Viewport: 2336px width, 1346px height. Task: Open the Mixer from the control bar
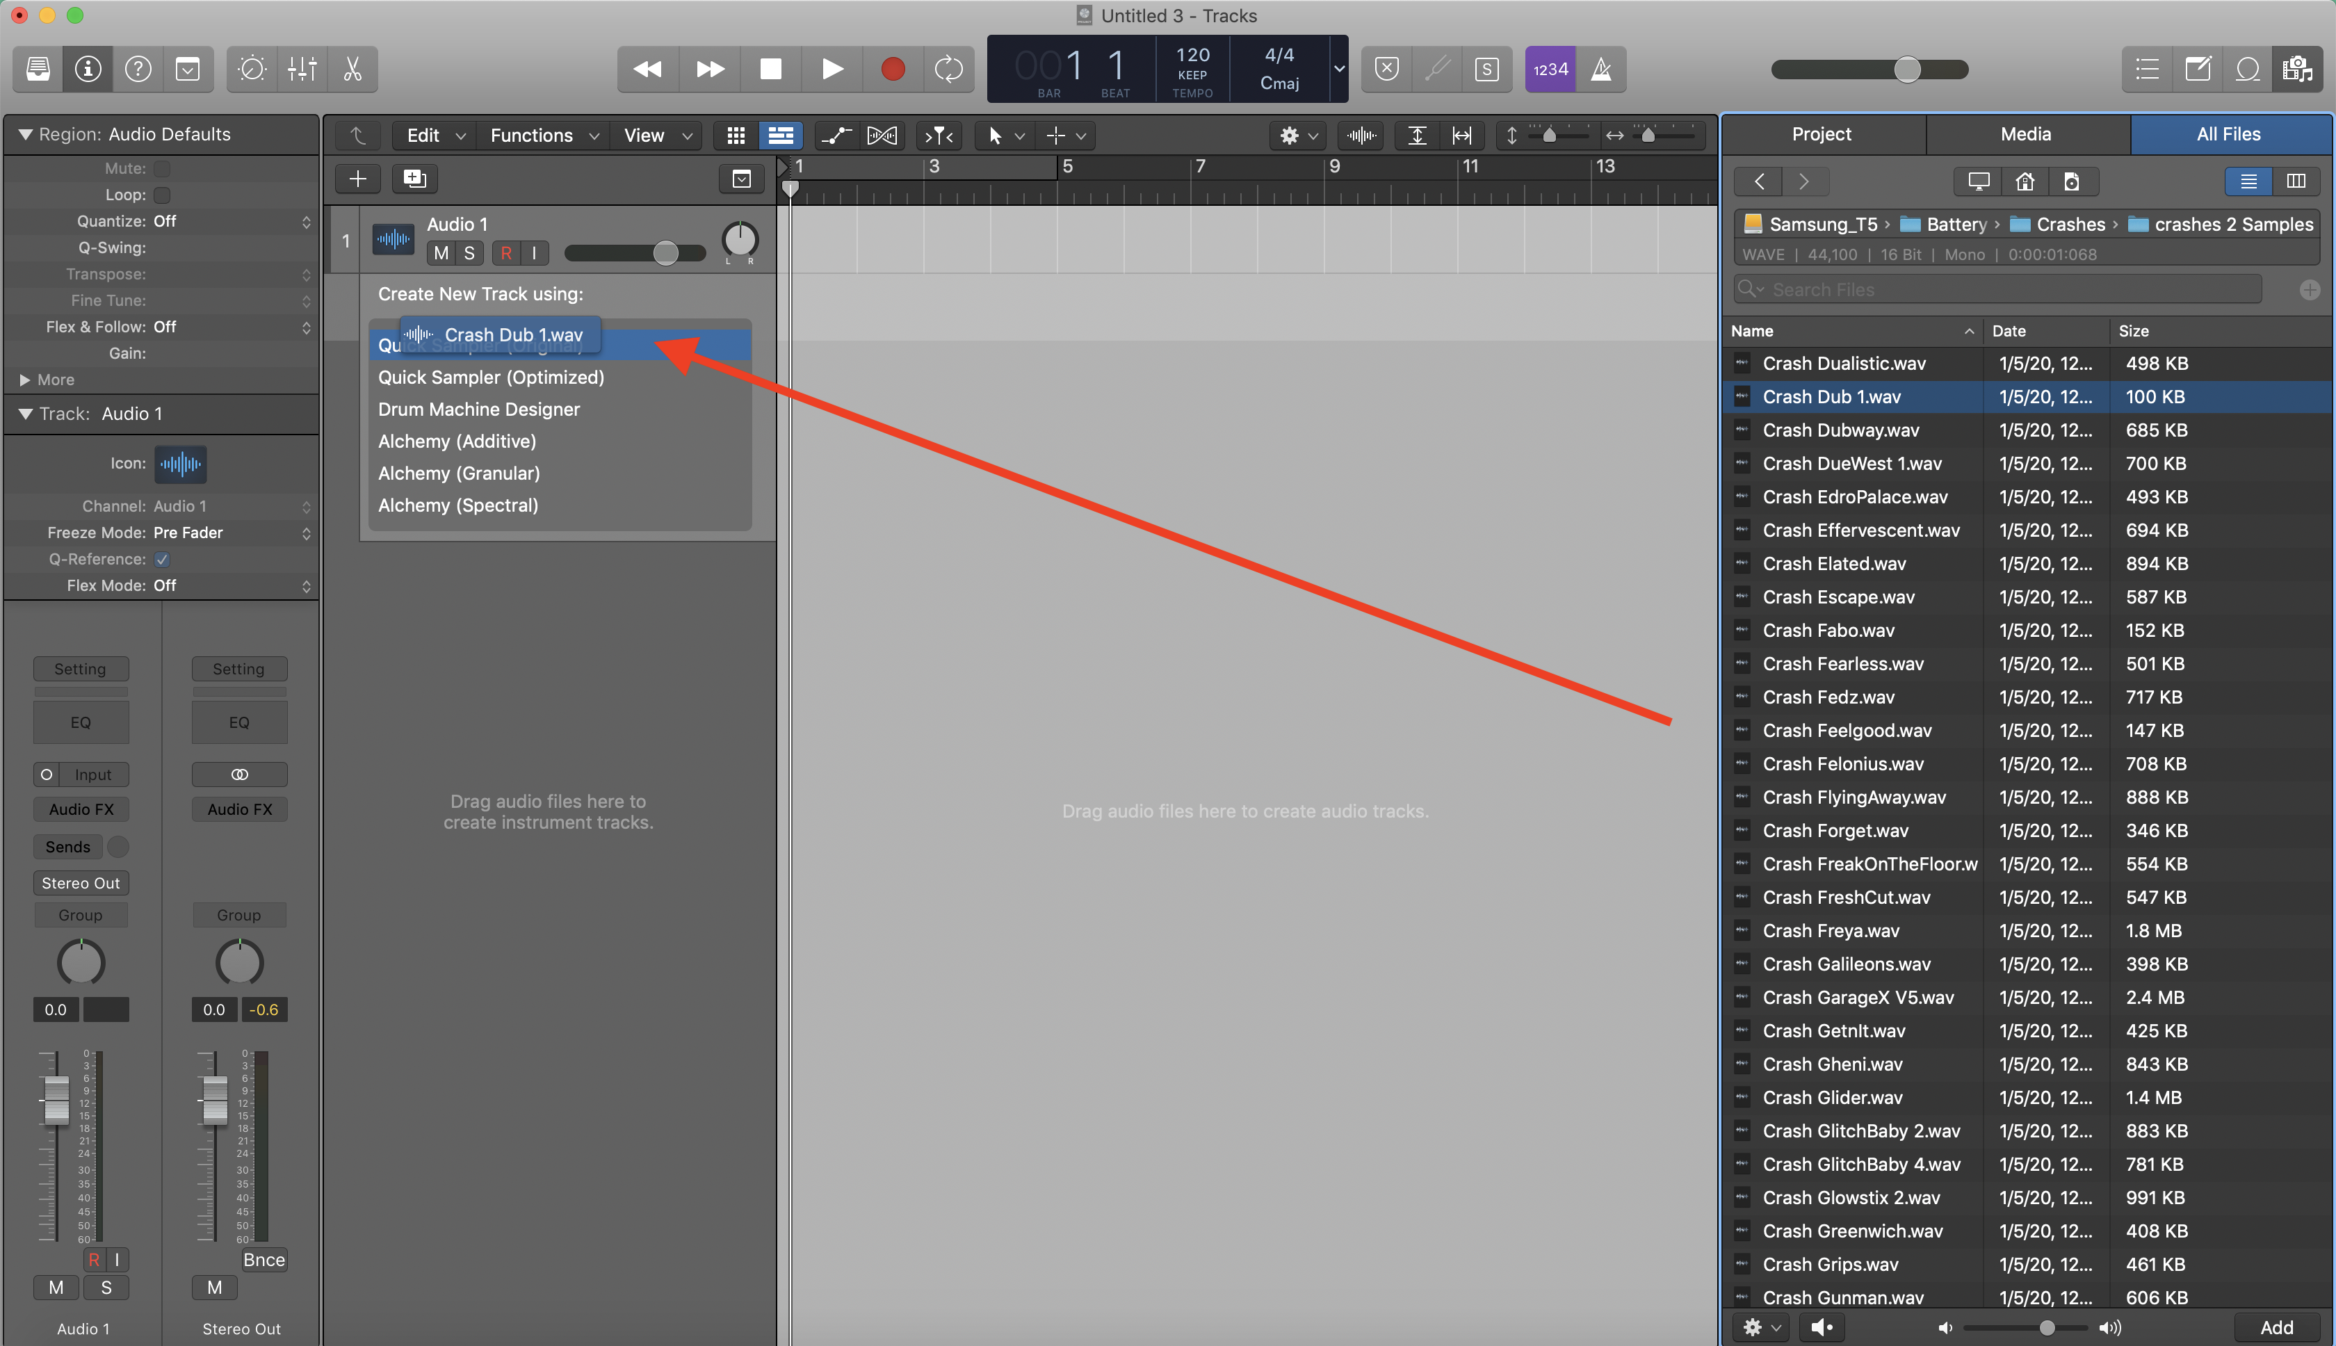coord(302,68)
